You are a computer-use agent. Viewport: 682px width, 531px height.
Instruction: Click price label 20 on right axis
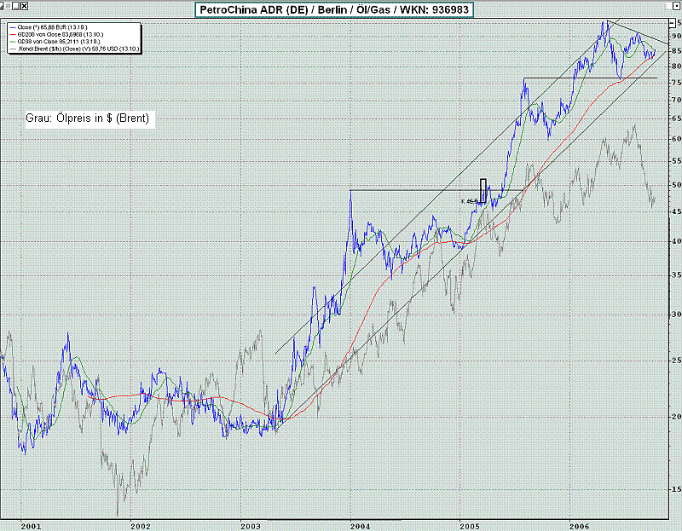(x=676, y=417)
